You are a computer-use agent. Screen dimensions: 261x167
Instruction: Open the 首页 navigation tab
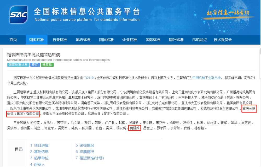point(13,40)
